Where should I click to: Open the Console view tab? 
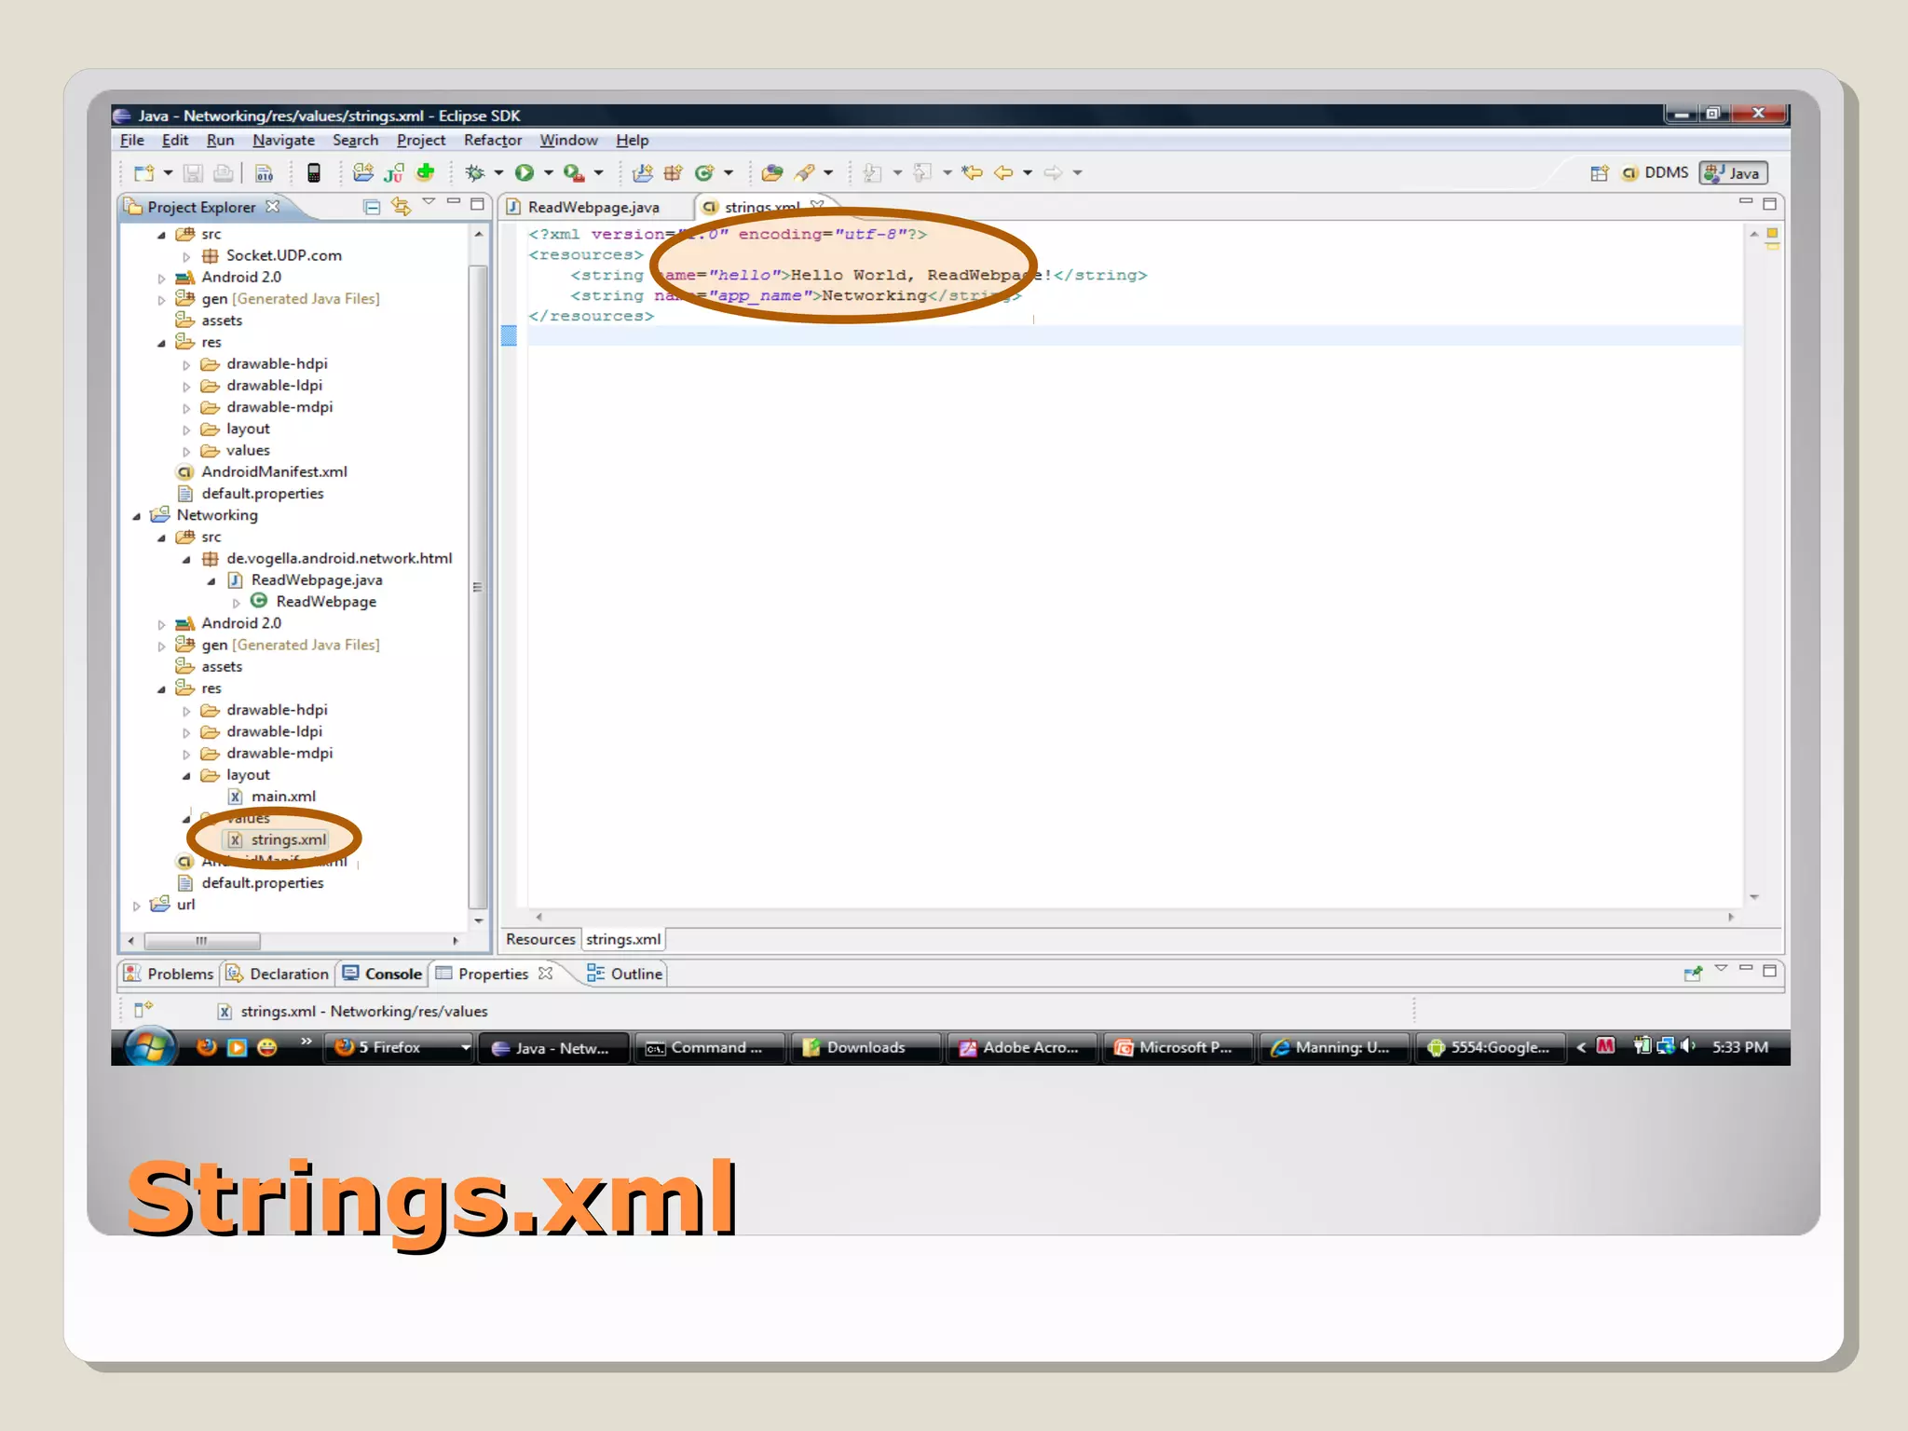coord(383,974)
